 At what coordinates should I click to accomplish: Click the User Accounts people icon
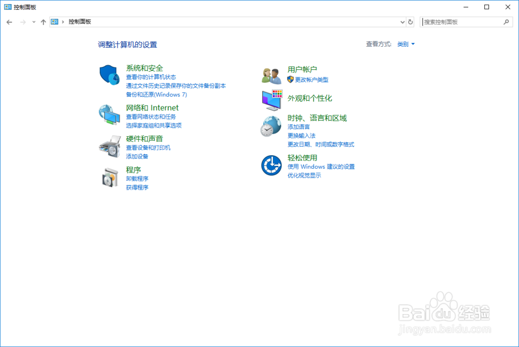(271, 75)
